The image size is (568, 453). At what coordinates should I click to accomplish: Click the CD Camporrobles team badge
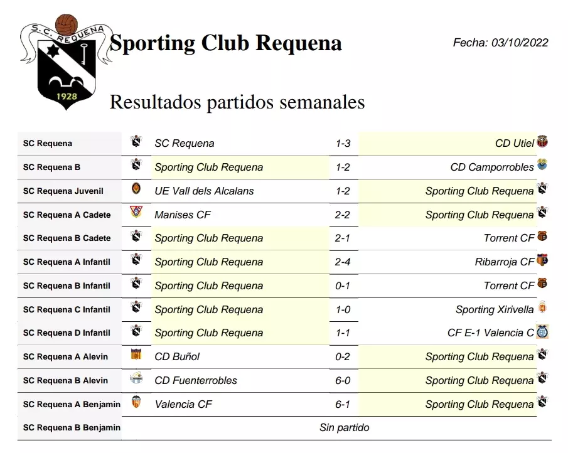542,165
